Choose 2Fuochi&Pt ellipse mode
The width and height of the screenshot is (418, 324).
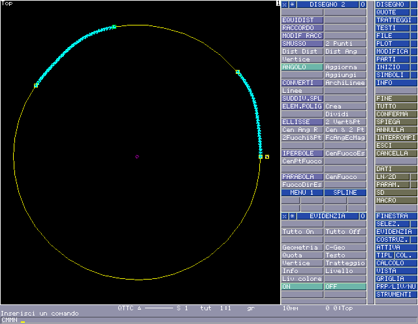(x=302, y=138)
